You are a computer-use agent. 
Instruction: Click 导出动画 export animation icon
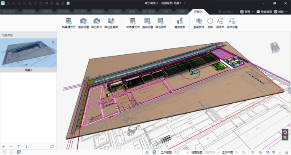click(161, 23)
